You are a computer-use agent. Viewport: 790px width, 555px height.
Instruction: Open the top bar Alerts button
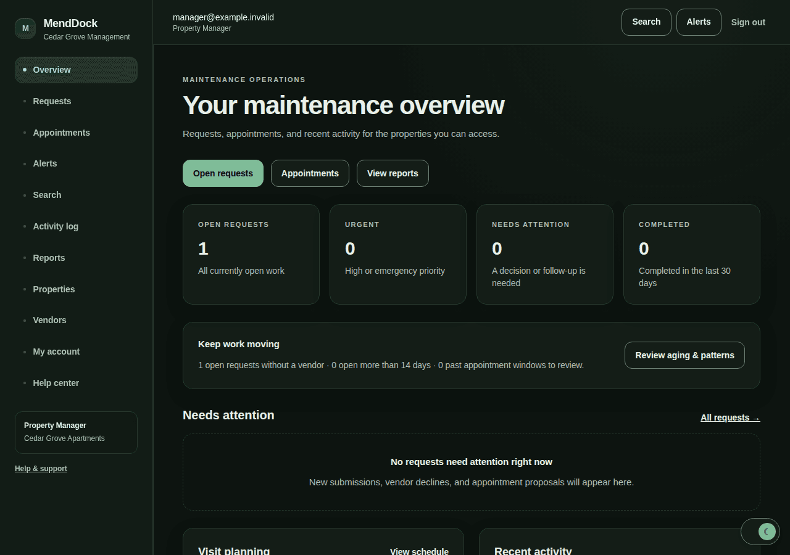pyautogui.click(x=699, y=22)
